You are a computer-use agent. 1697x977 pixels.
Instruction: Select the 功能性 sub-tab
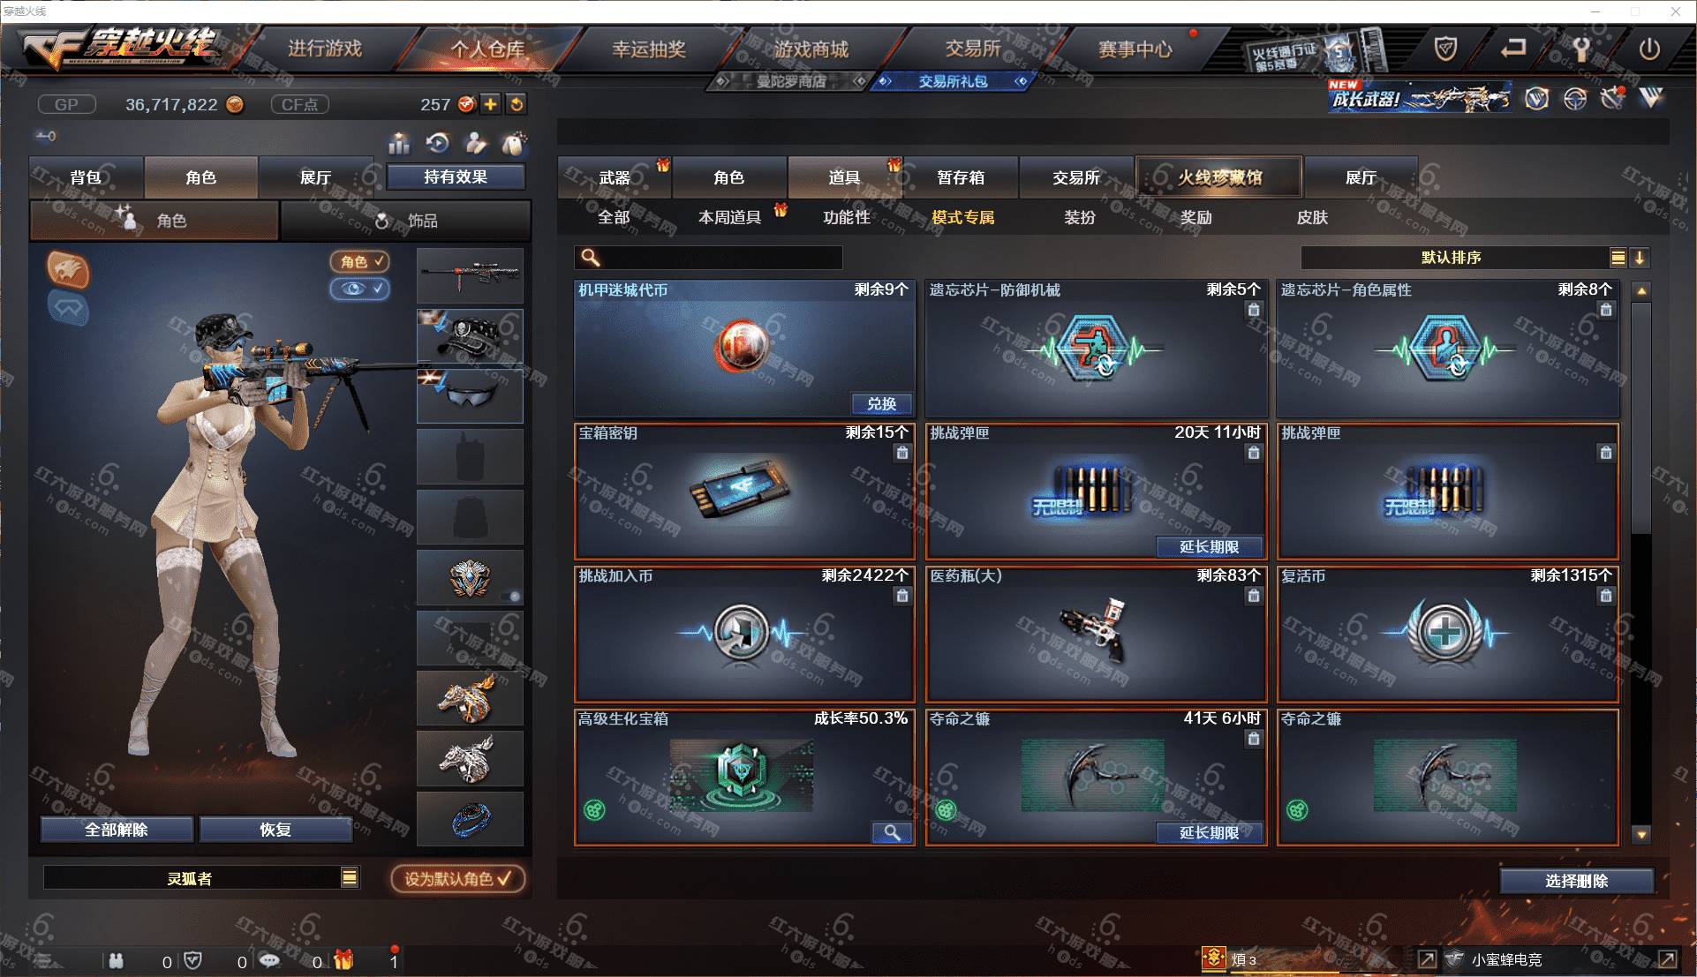tap(847, 217)
